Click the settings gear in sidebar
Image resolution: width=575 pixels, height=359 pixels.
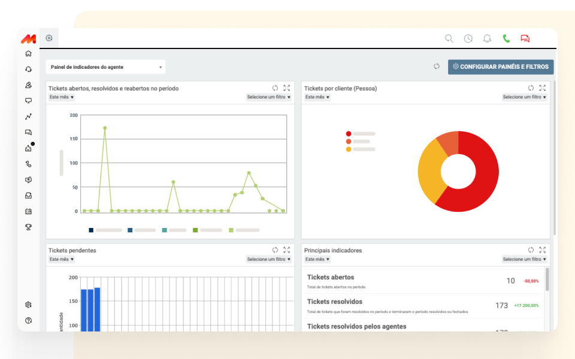click(x=28, y=305)
